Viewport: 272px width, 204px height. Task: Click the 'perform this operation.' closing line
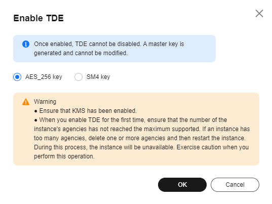tap(64, 156)
